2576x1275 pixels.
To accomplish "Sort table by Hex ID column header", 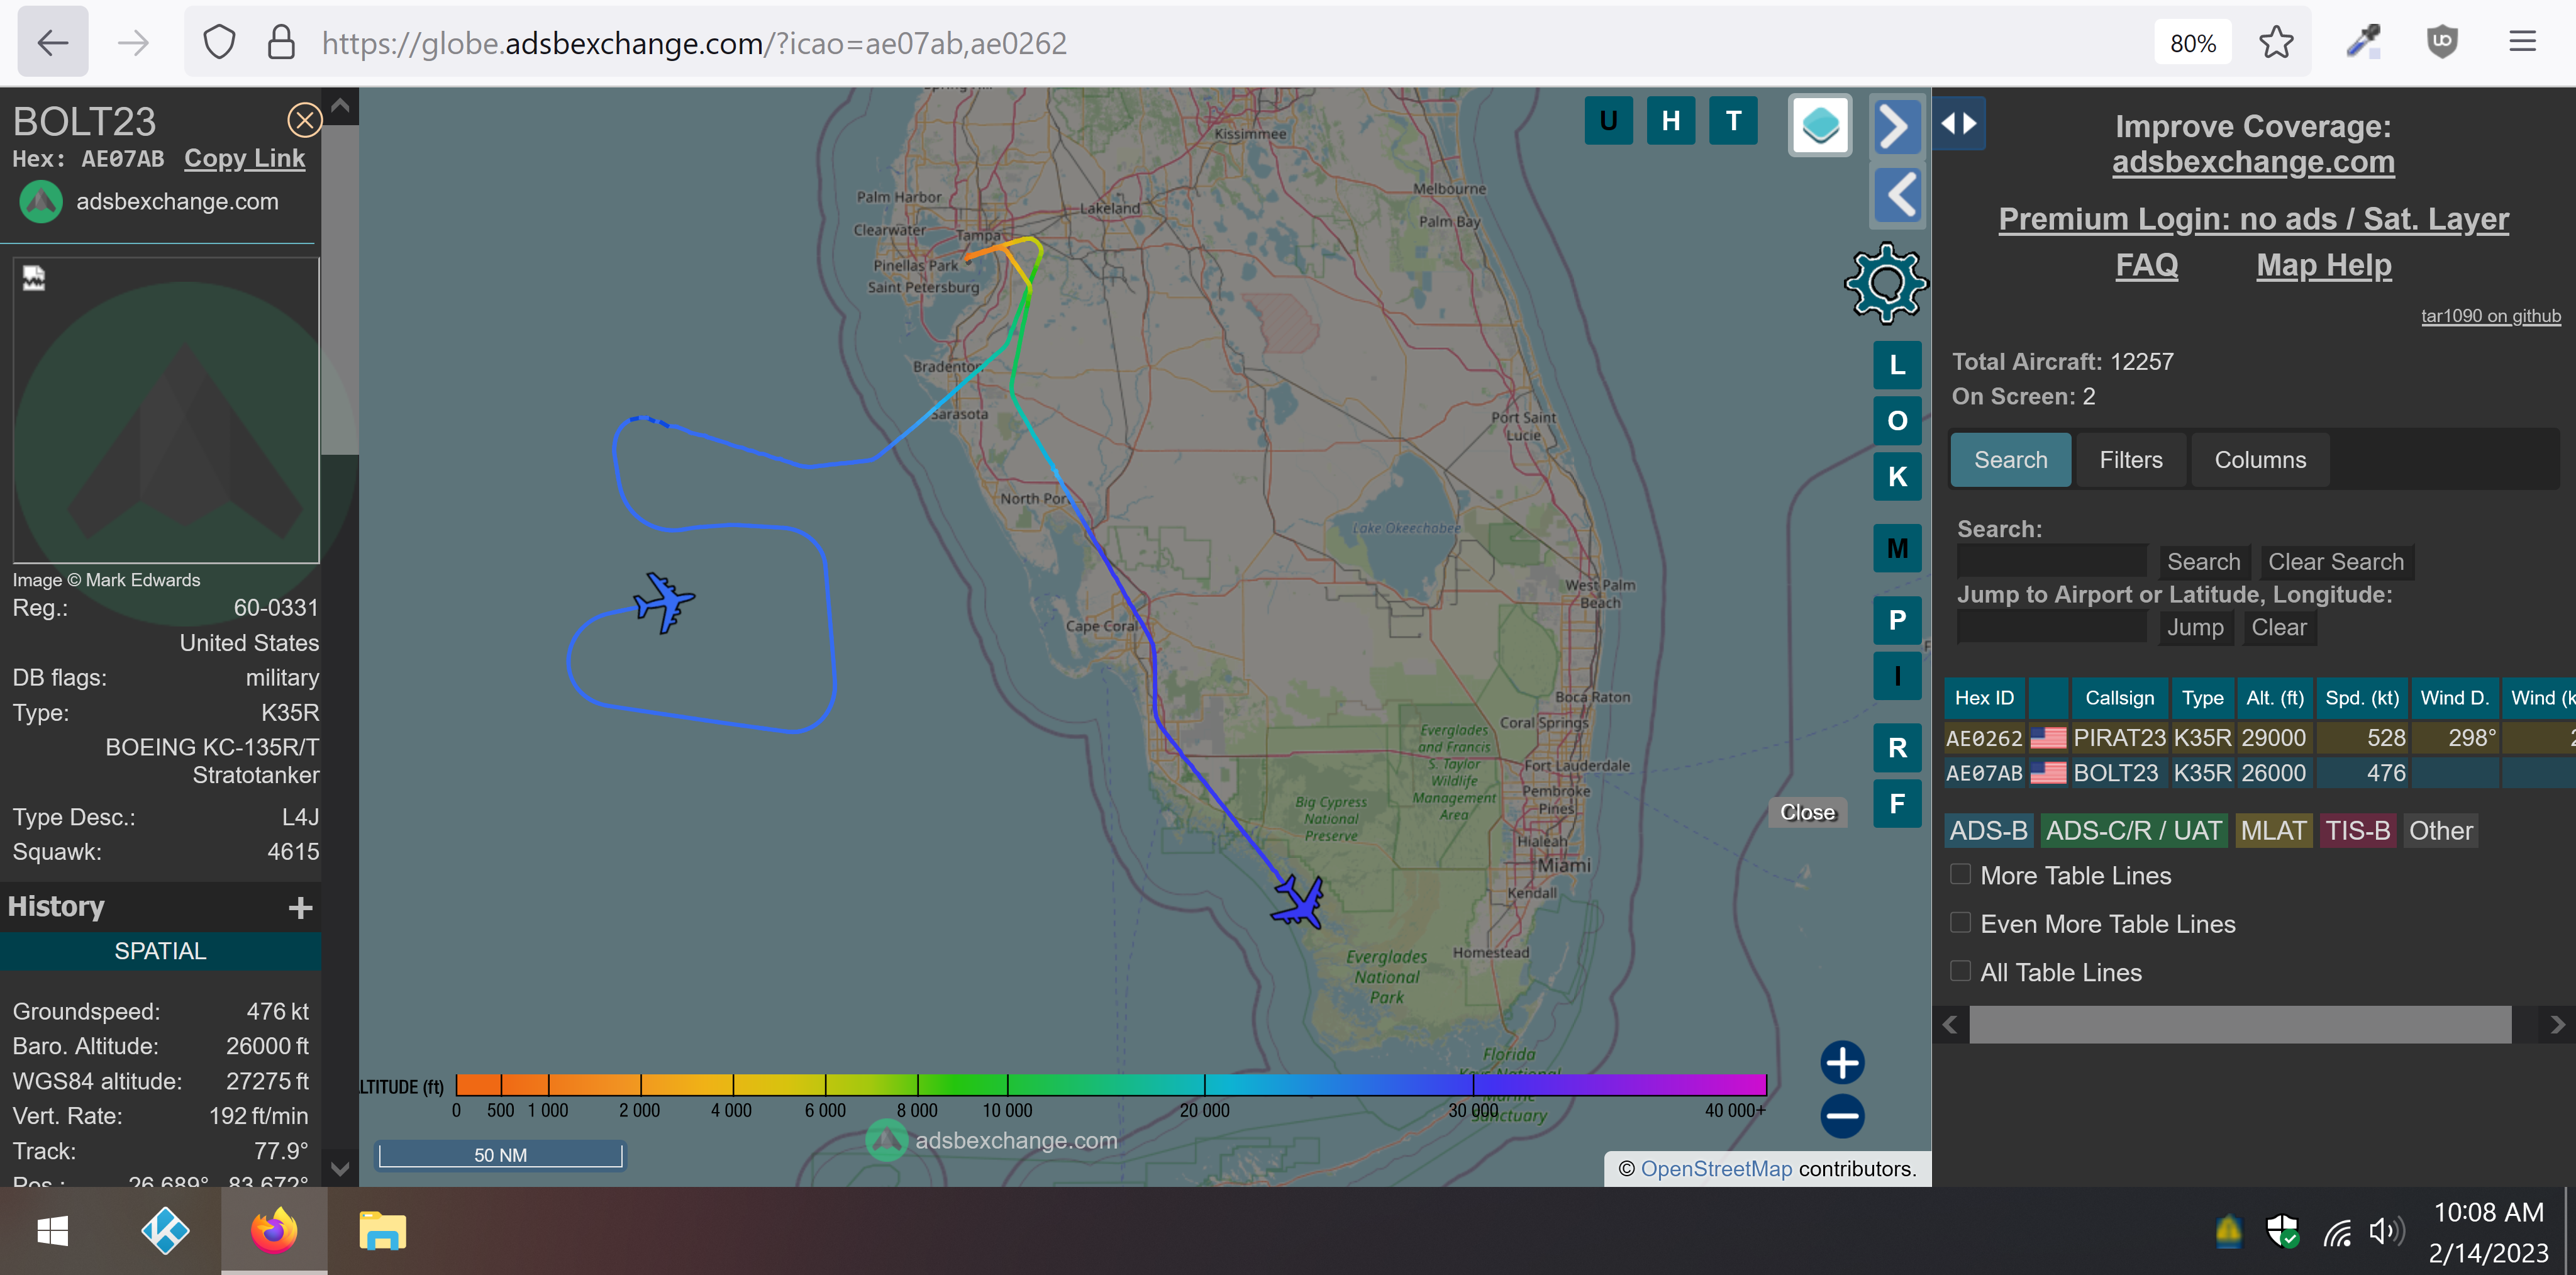I will [x=1984, y=698].
